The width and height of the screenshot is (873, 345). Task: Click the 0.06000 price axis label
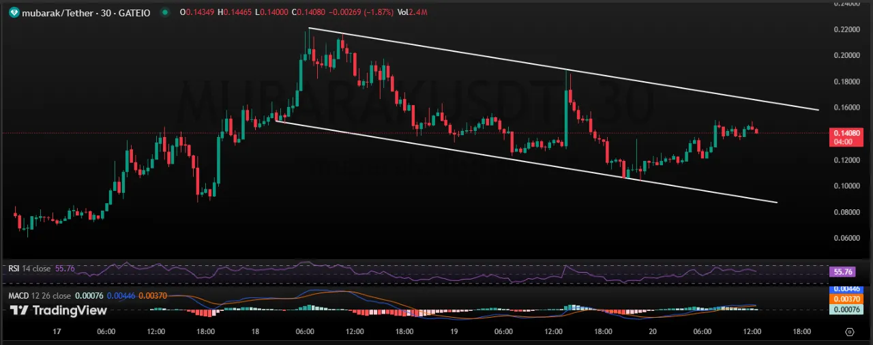coord(846,238)
